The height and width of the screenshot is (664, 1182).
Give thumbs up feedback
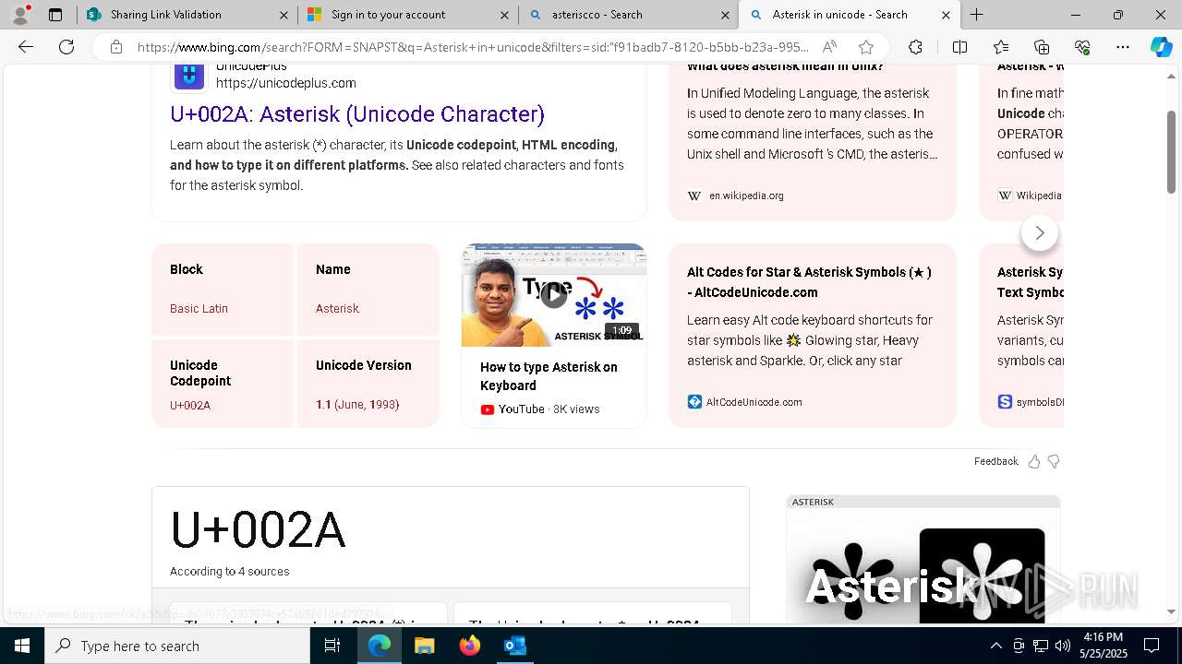point(1034,461)
